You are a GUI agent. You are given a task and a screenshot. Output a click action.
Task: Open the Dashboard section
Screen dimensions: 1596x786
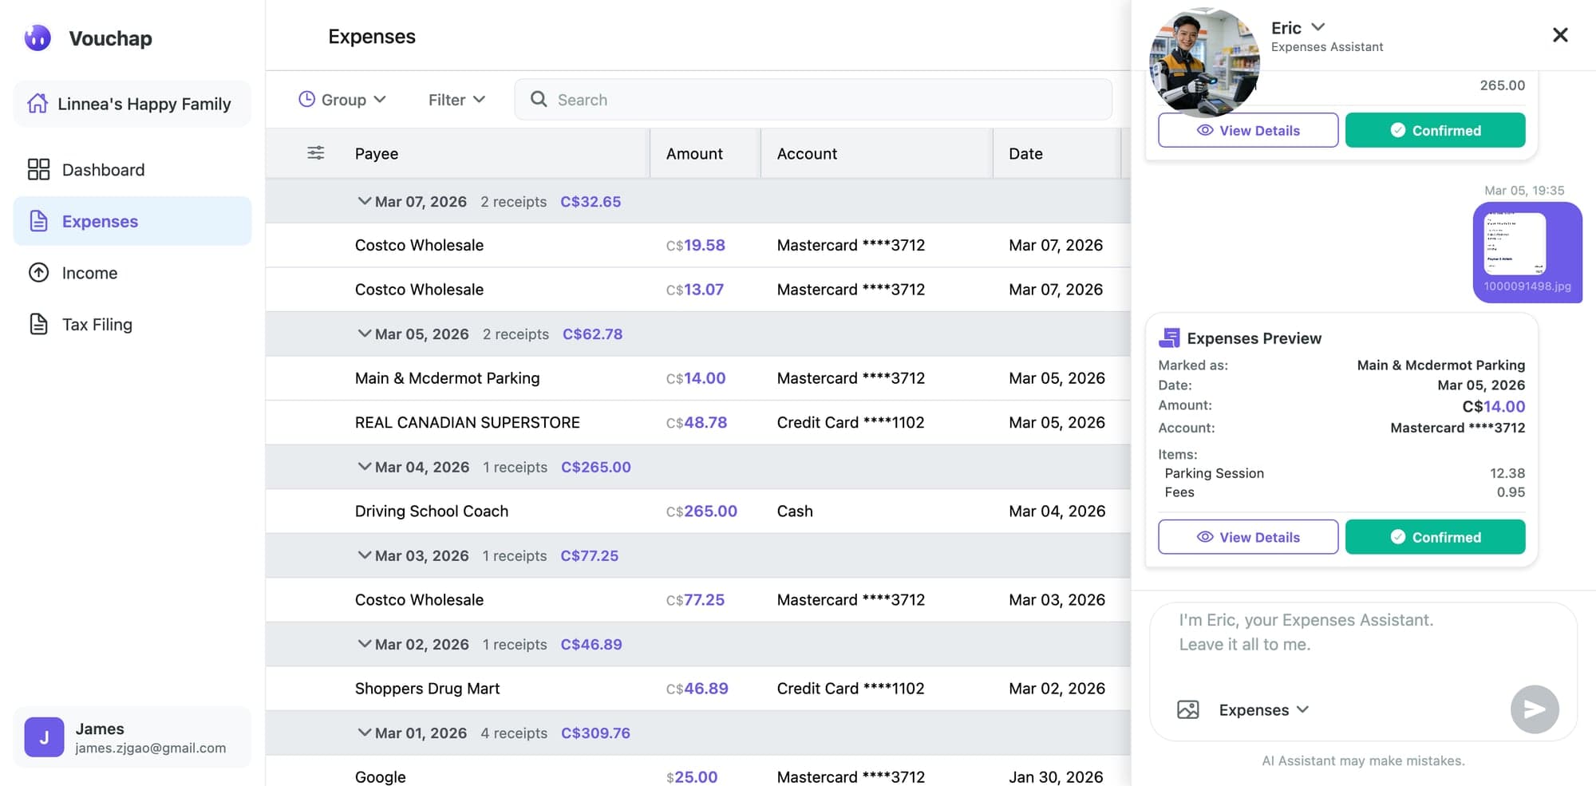tap(103, 169)
